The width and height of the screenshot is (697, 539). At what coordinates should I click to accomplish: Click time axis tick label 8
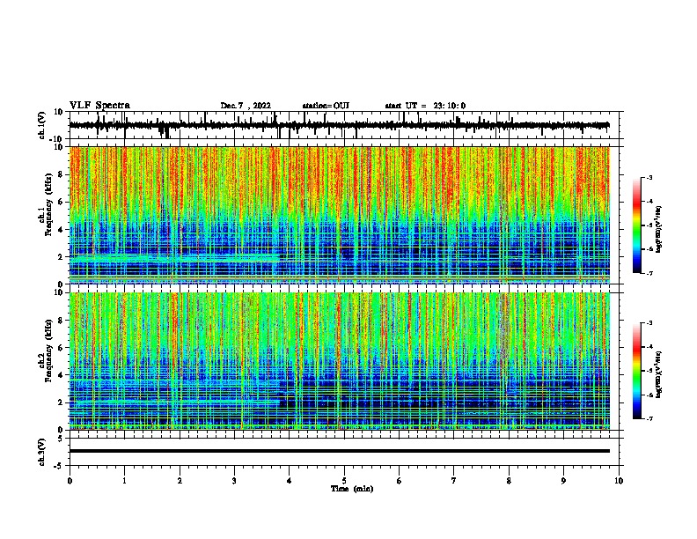point(509,481)
